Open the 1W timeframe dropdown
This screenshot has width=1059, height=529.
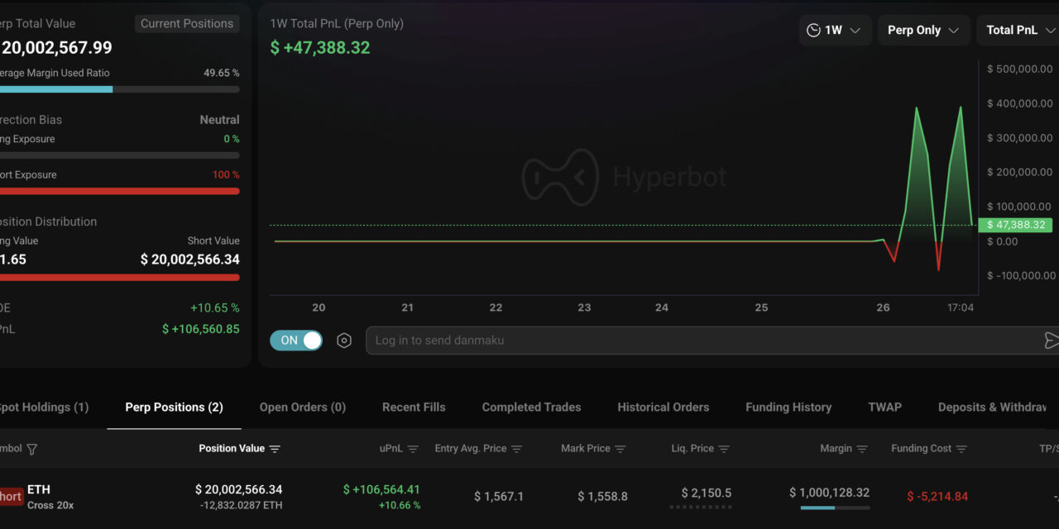point(836,30)
